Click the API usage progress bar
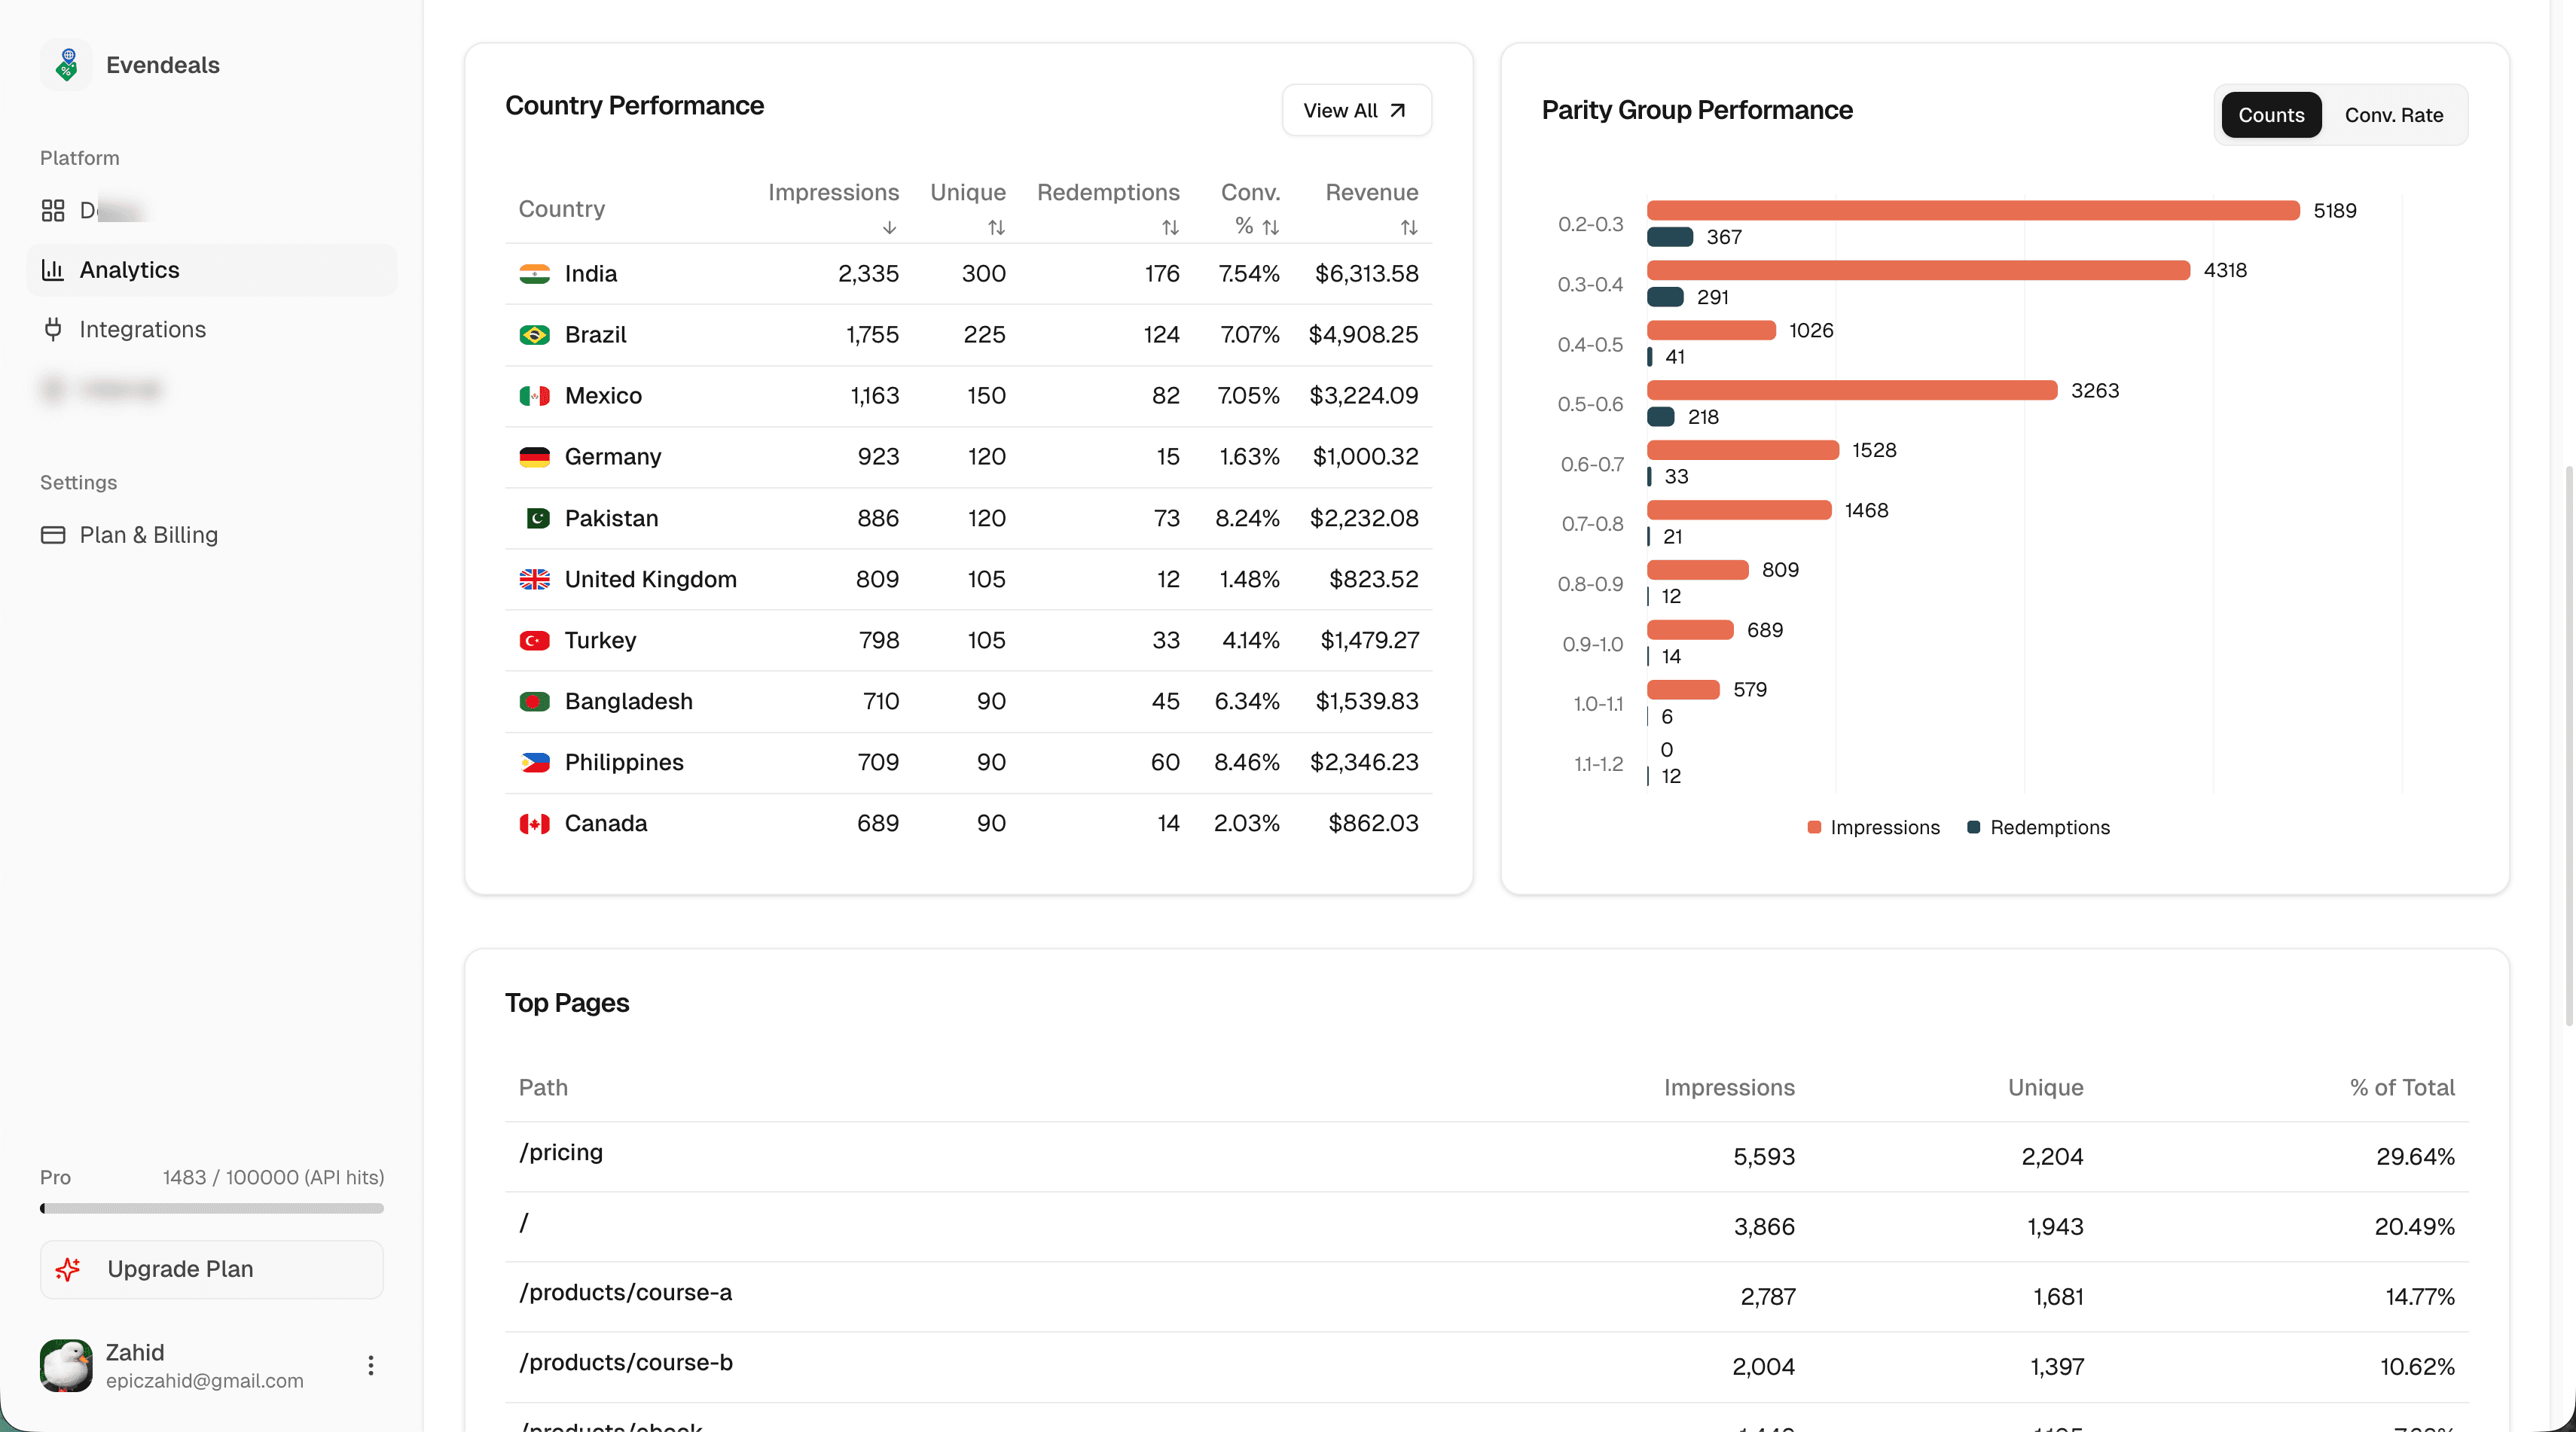This screenshot has height=1432, width=2576. [x=211, y=1209]
